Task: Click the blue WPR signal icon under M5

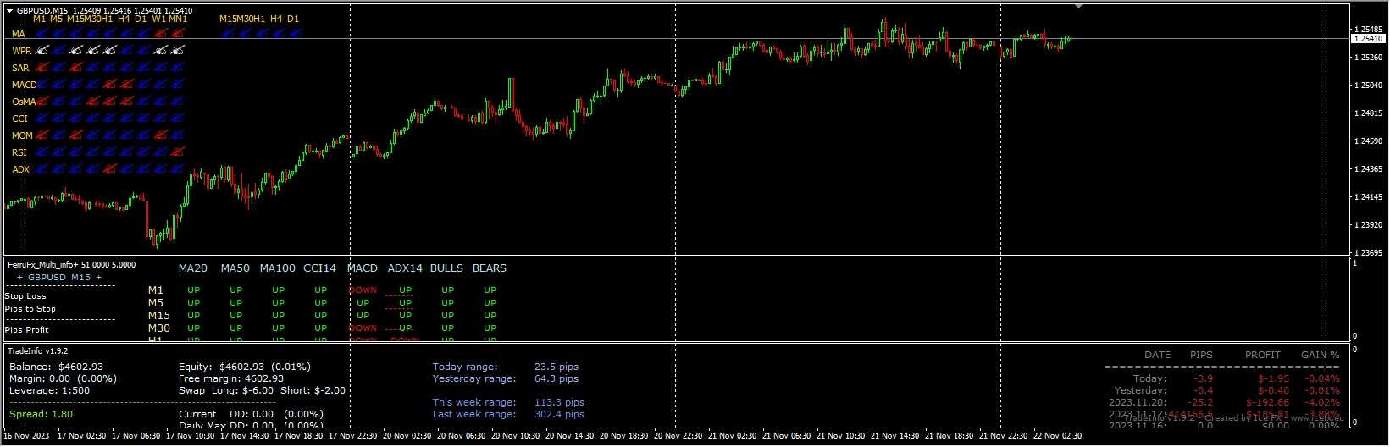Action: [x=58, y=50]
